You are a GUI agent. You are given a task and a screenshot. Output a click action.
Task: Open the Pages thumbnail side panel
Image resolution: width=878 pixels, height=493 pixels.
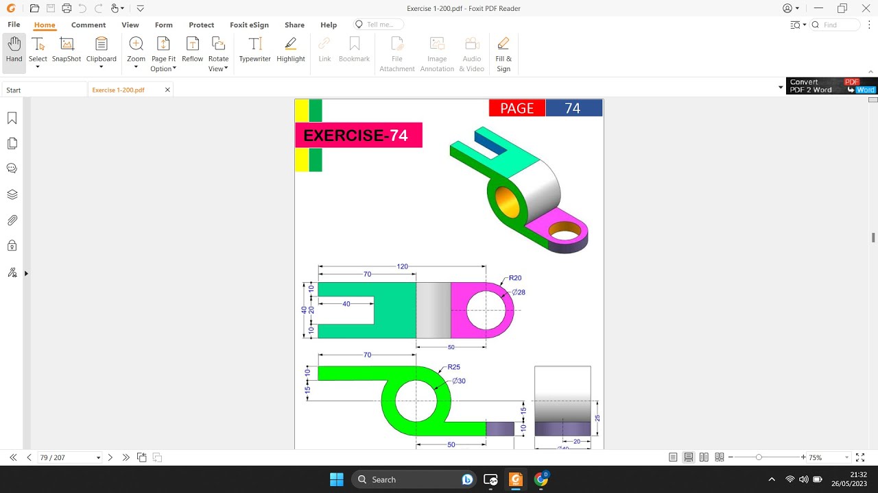12,143
